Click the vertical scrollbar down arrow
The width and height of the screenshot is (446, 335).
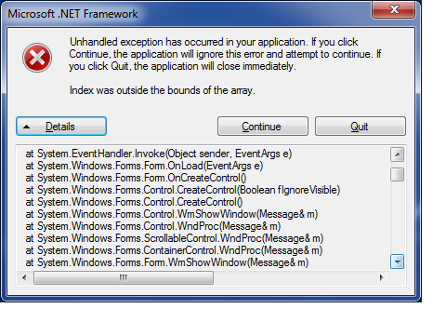point(398,261)
